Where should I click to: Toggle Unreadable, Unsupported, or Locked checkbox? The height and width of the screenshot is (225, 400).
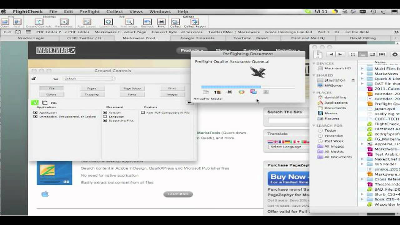click(35, 117)
